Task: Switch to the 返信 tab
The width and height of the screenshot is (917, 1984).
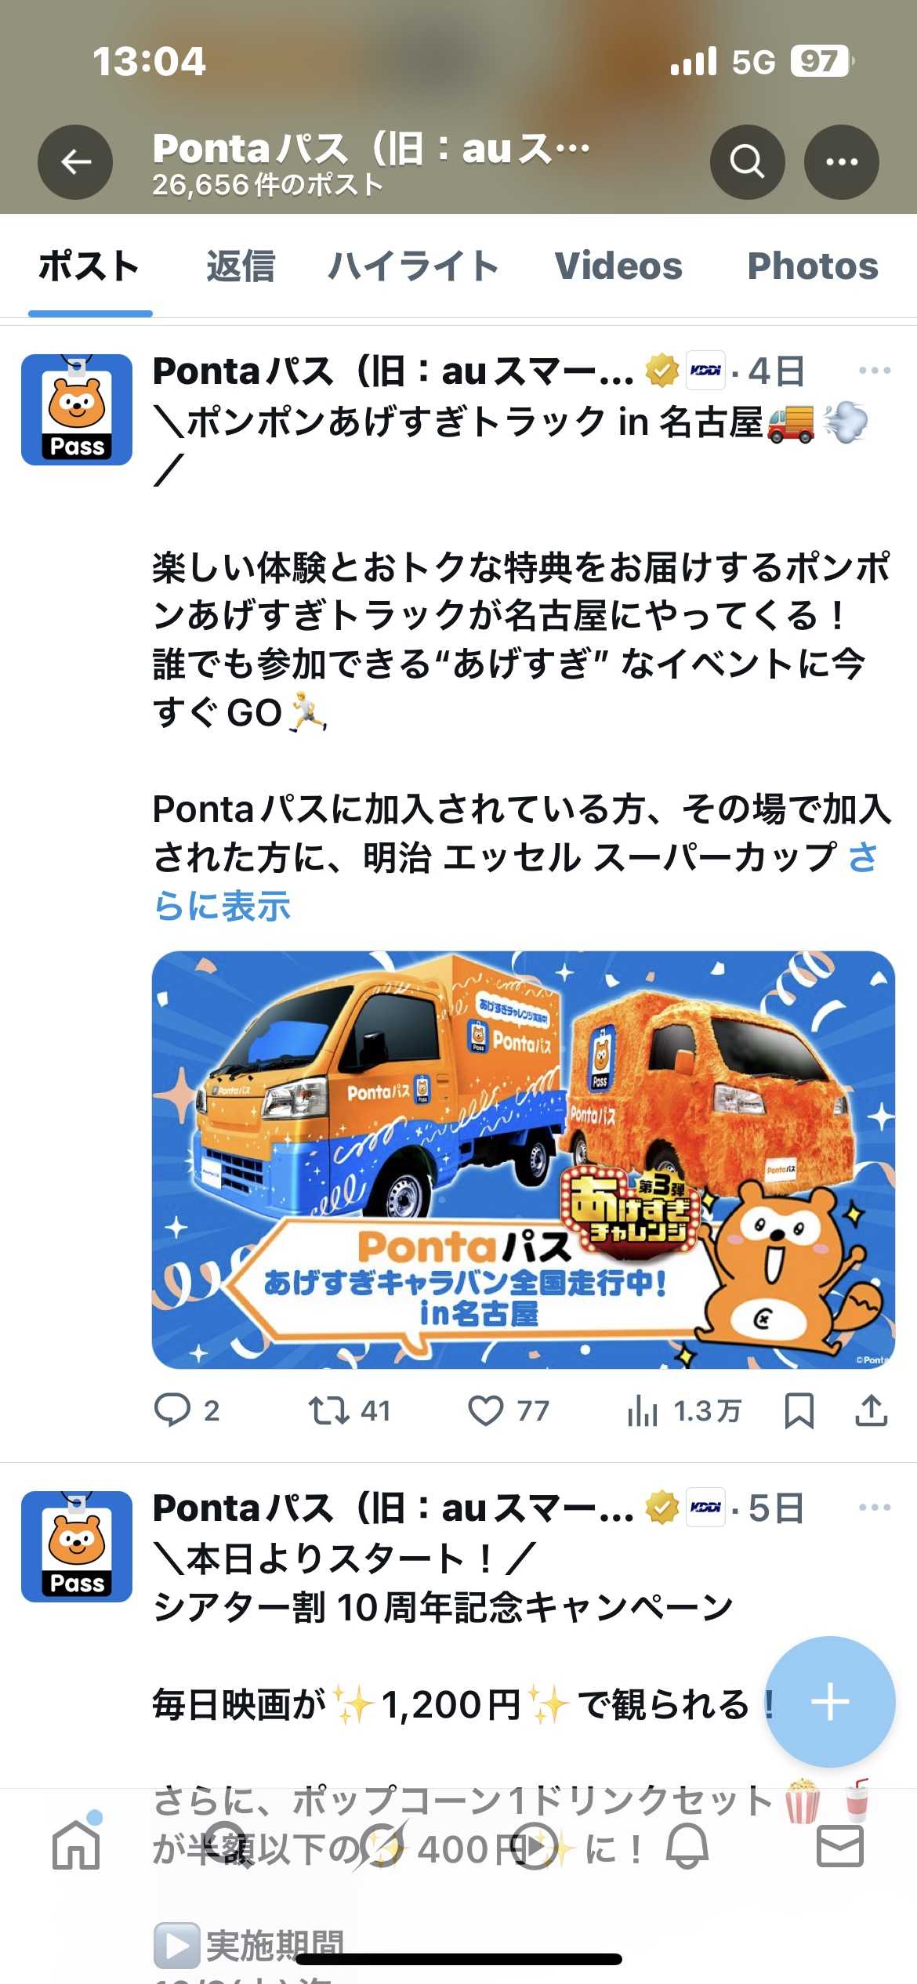Action: [241, 266]
